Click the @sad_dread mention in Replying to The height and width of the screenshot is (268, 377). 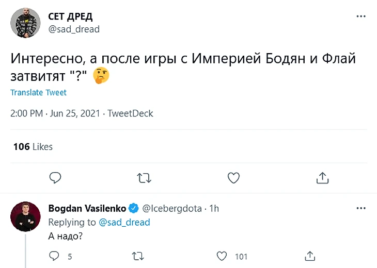(x=124, y=222)
